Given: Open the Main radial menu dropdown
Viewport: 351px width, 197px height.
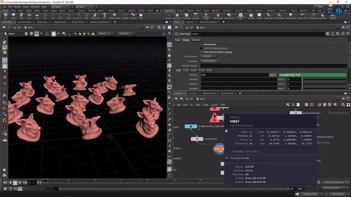Looking at the screenshot, I should click(87, 7).
